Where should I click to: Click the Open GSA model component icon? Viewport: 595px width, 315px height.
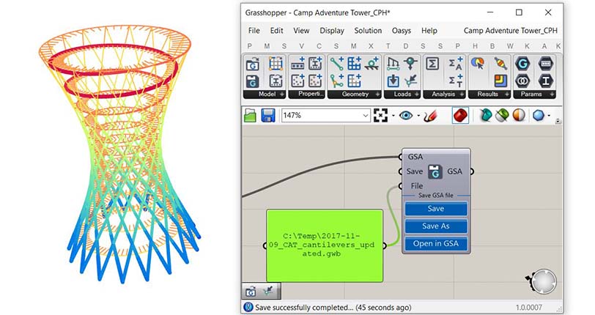pyautogui.click(x=252, y=64)
